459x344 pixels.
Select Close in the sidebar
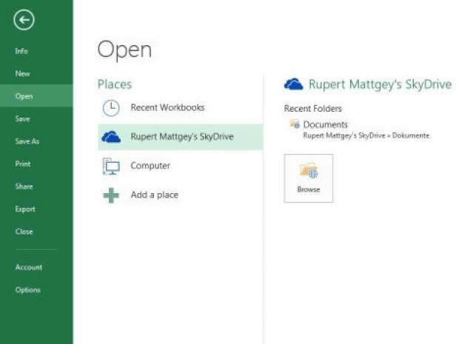tap(24, 232)
